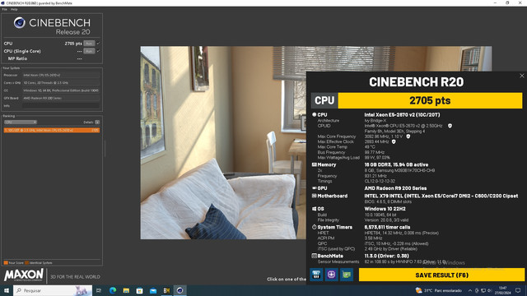Click the GFX Board field

coord(61,98)
